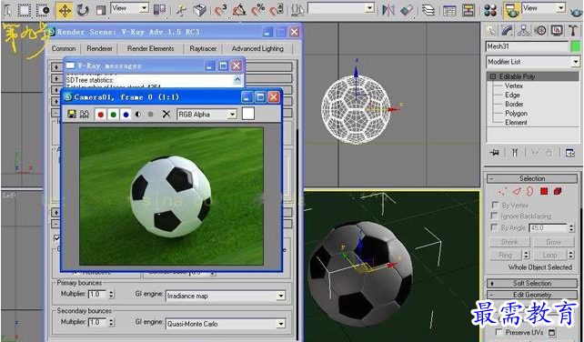Toggle Show End Result in modifier stack
The height and width of the screenshot is (342, 584).
(515, 153)
